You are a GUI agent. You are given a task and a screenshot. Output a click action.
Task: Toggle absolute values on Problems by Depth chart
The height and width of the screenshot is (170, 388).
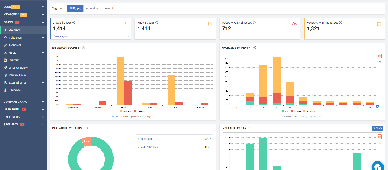point(379,56)
